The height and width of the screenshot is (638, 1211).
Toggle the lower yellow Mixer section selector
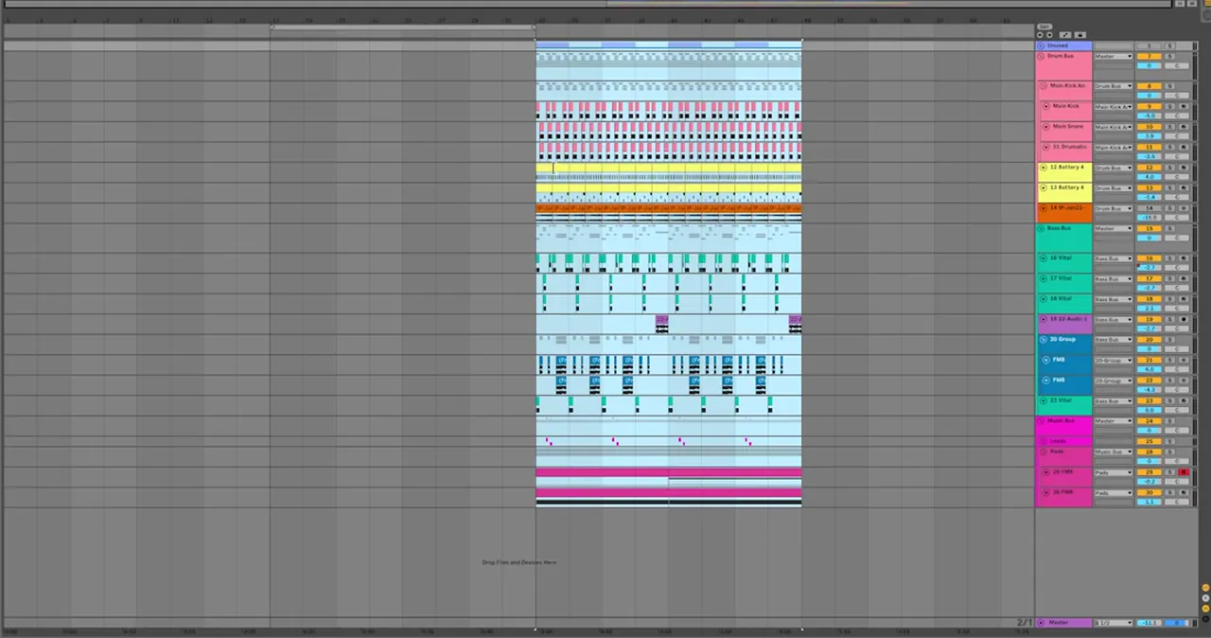[1205, 609]
